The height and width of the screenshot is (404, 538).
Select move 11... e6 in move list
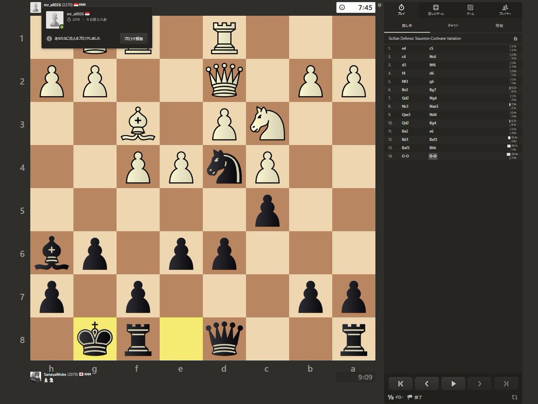(431, 131)
